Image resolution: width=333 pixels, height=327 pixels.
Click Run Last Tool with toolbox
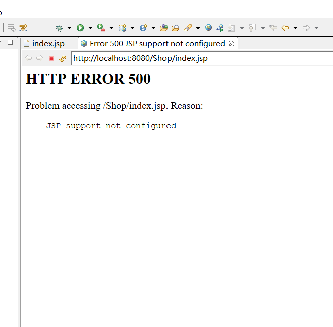[x=101, y=28]
